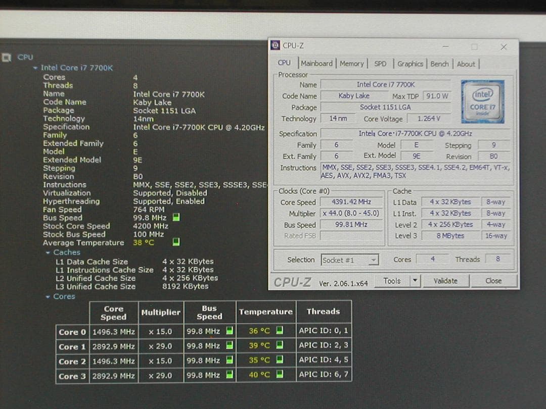Screen dimensions: 546x409
Task: Click the CPU-Z logo at the window bottom
Action: tap(292, 282)
